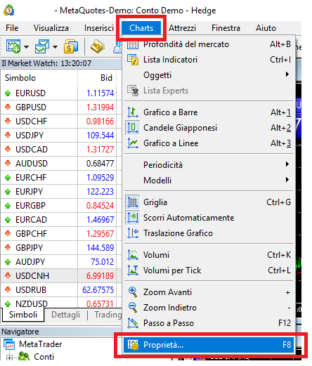This screenshot has height=366, width=312.
Task: Open the Attrezzi menu
Action: coord(182,28)
